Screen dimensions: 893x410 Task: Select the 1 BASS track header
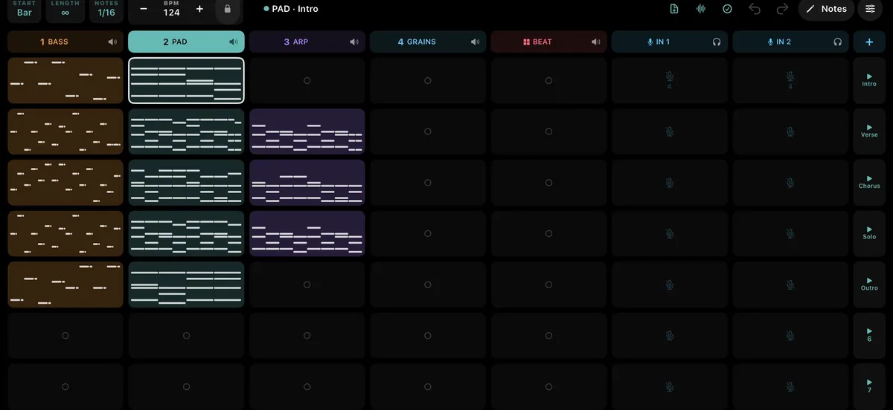[x=65, y=42]
